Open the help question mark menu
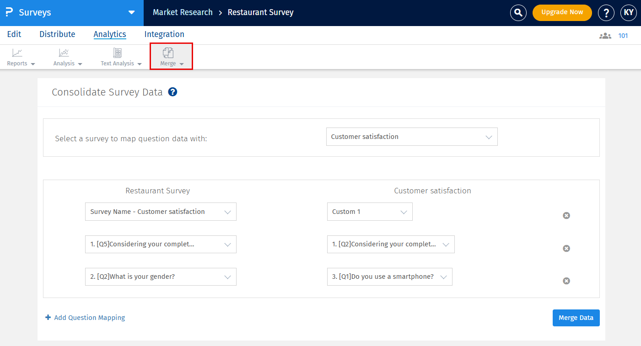Viewport: 641px width, 346px height. point(606,12)
